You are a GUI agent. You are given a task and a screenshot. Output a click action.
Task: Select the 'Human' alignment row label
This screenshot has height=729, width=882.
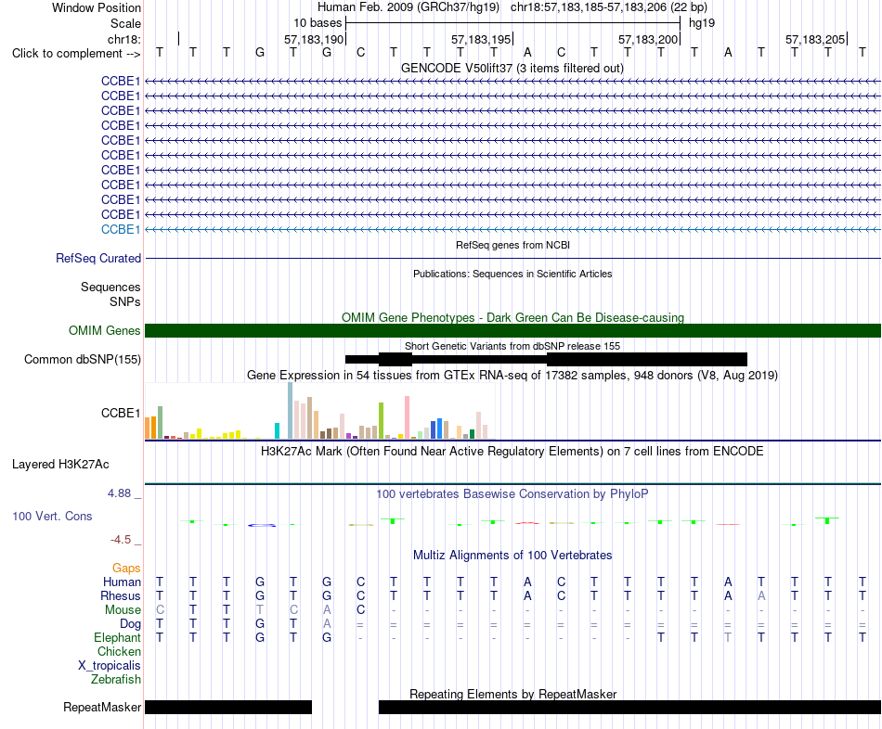(x=122, y=582)
